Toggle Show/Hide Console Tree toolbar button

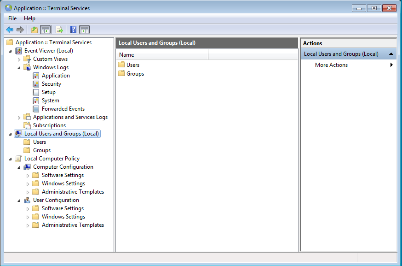click(x=45, y=30)
